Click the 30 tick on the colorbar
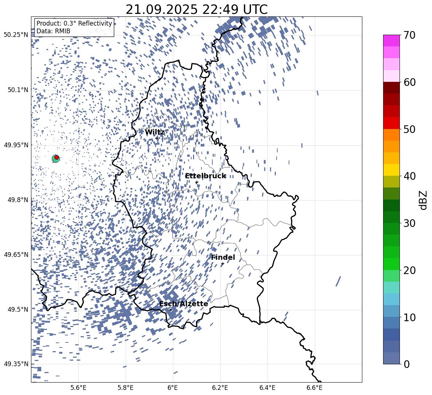 coord(409,223)
